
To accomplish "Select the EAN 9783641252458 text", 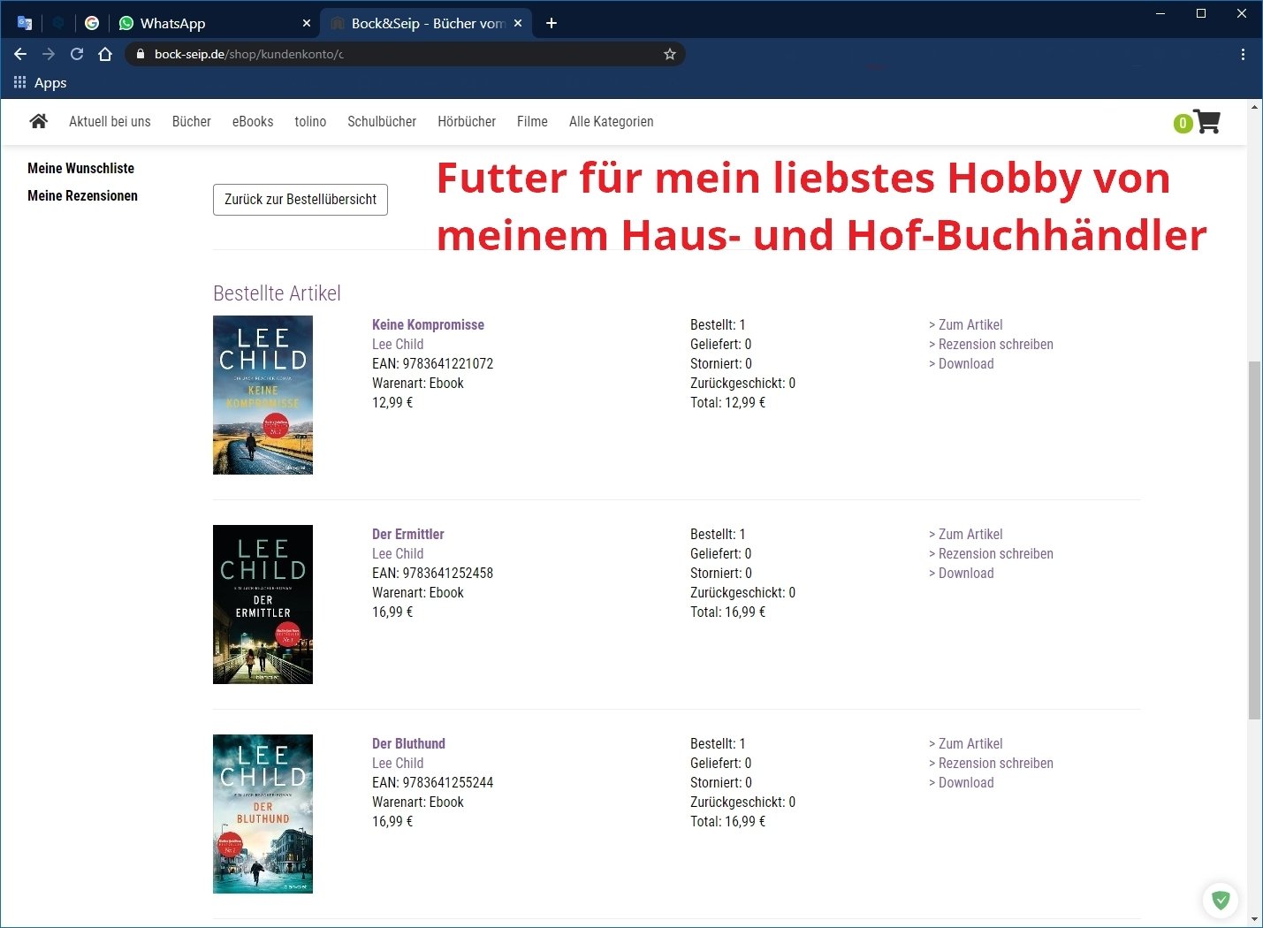I will coord(433,573).
